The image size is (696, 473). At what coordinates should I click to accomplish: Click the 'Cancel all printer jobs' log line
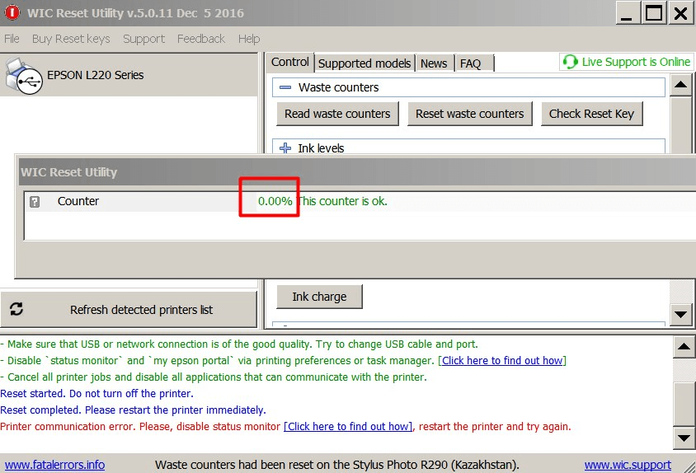coord(213,377)
